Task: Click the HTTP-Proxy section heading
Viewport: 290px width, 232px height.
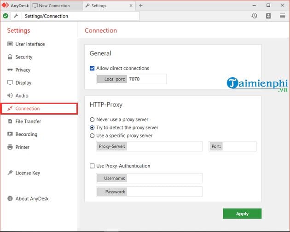Action: pos(106,104)
